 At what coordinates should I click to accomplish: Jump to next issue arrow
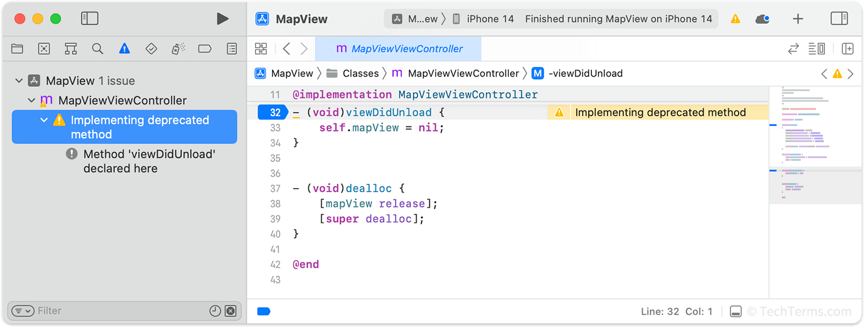[851, 74]
